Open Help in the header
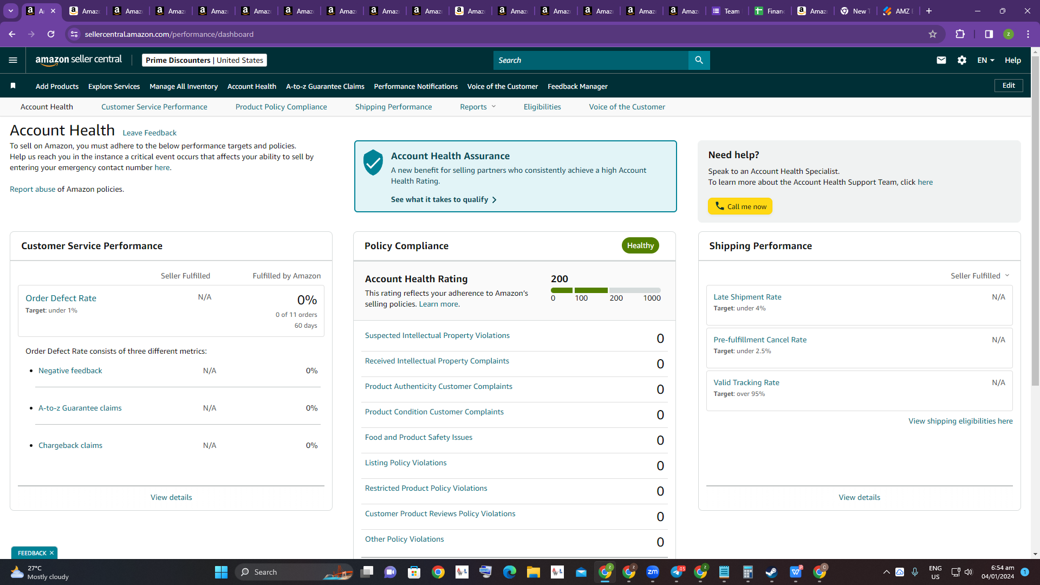This screenshot has width=1040, height=585. (x=1012, y=60)
